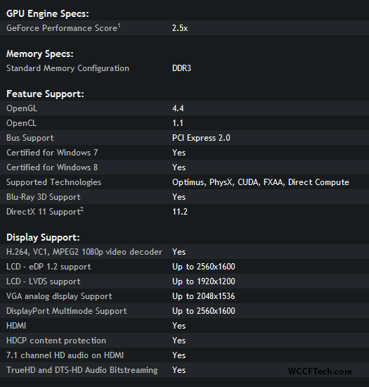
Task: Click the GPU Engine Specs heading
Action: (x=47, y=14)
